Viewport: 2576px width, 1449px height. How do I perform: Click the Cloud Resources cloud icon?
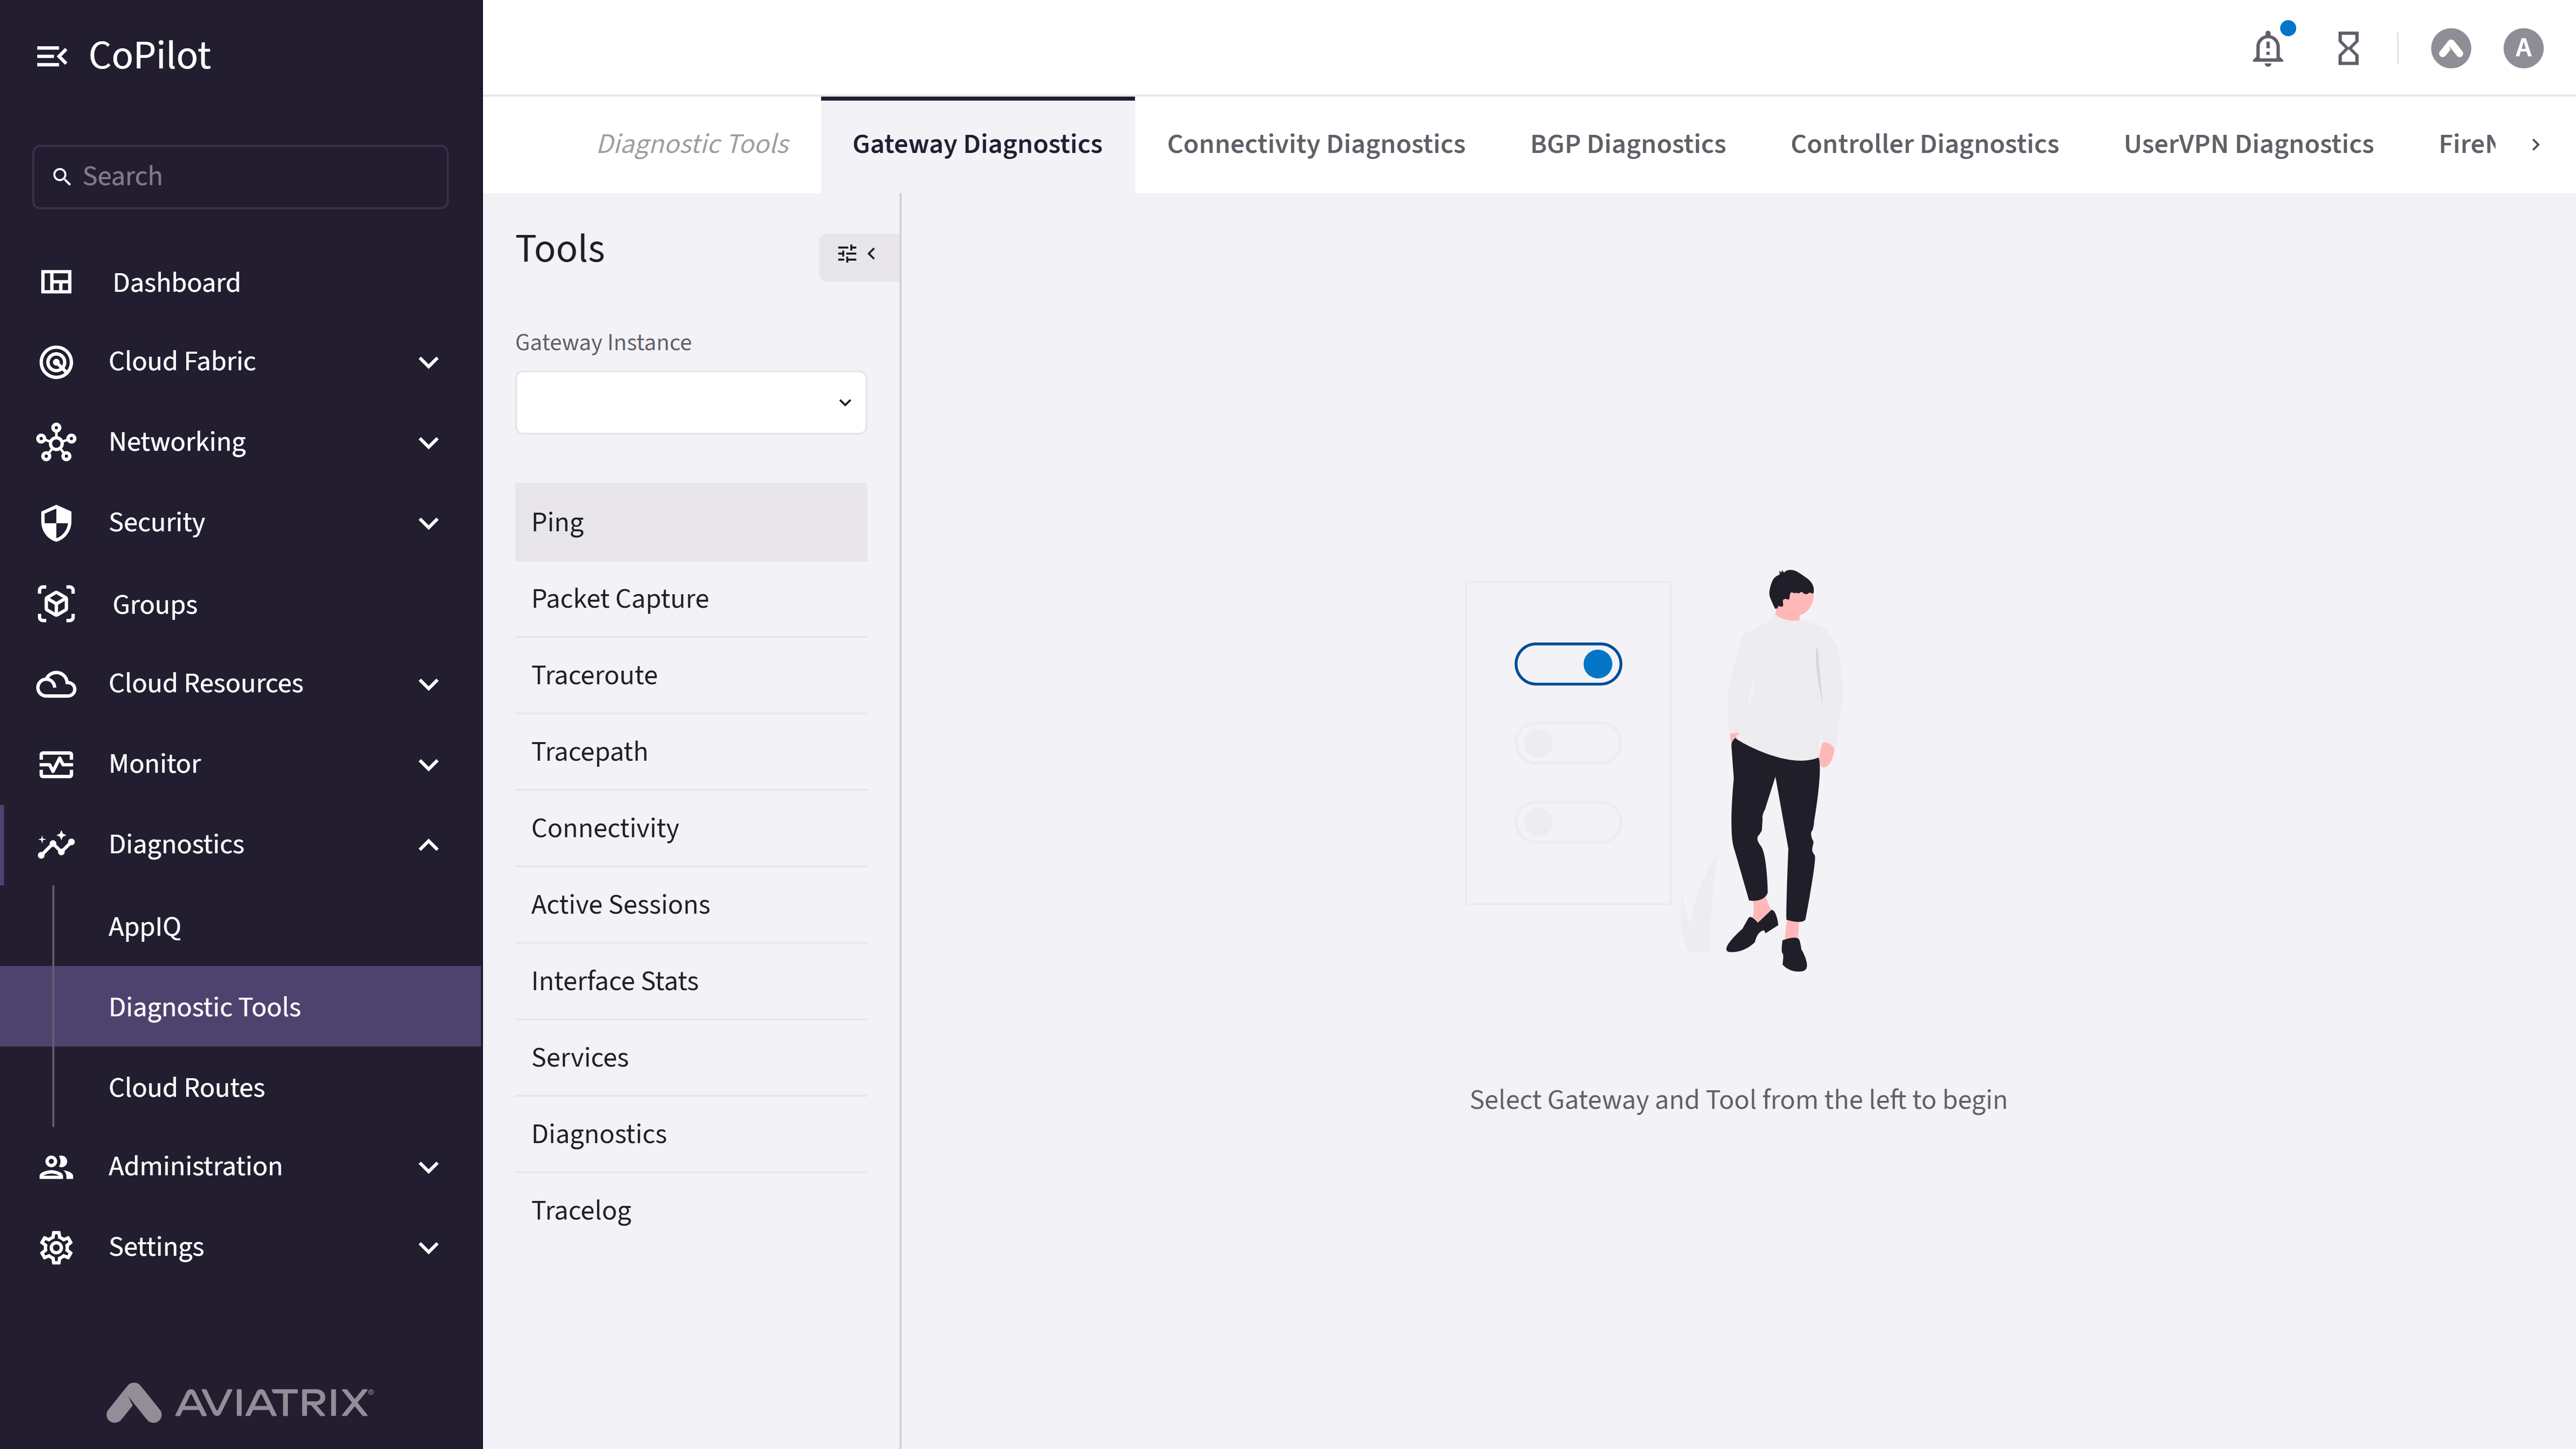point(56,684)
